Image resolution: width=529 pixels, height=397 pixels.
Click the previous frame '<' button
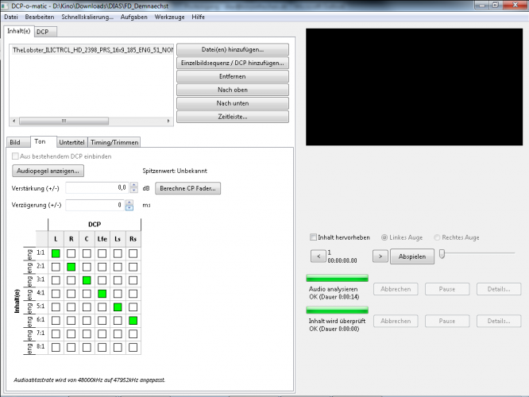[x=319, y=256]
